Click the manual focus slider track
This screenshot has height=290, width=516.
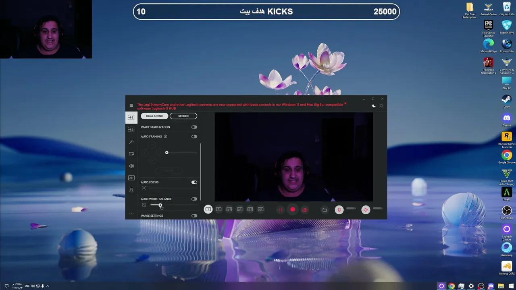(173, 188)
